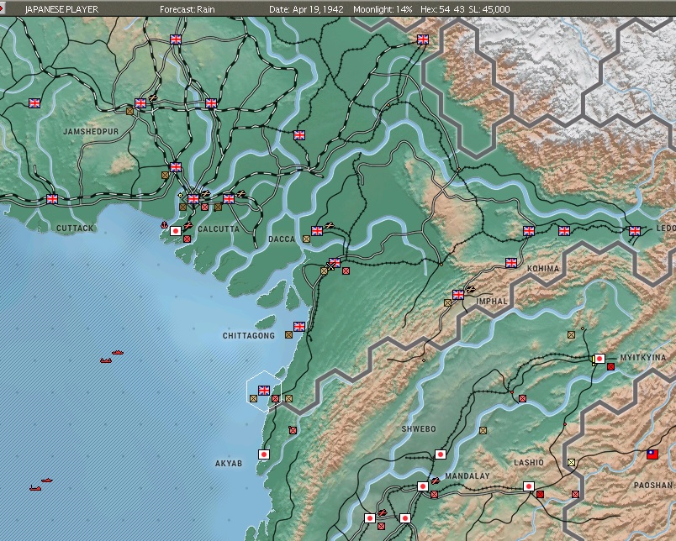This screenshot has height=541, width=676.
Task: Select red unit marker next to Lashio flag
Action: (x=540, y=495)
